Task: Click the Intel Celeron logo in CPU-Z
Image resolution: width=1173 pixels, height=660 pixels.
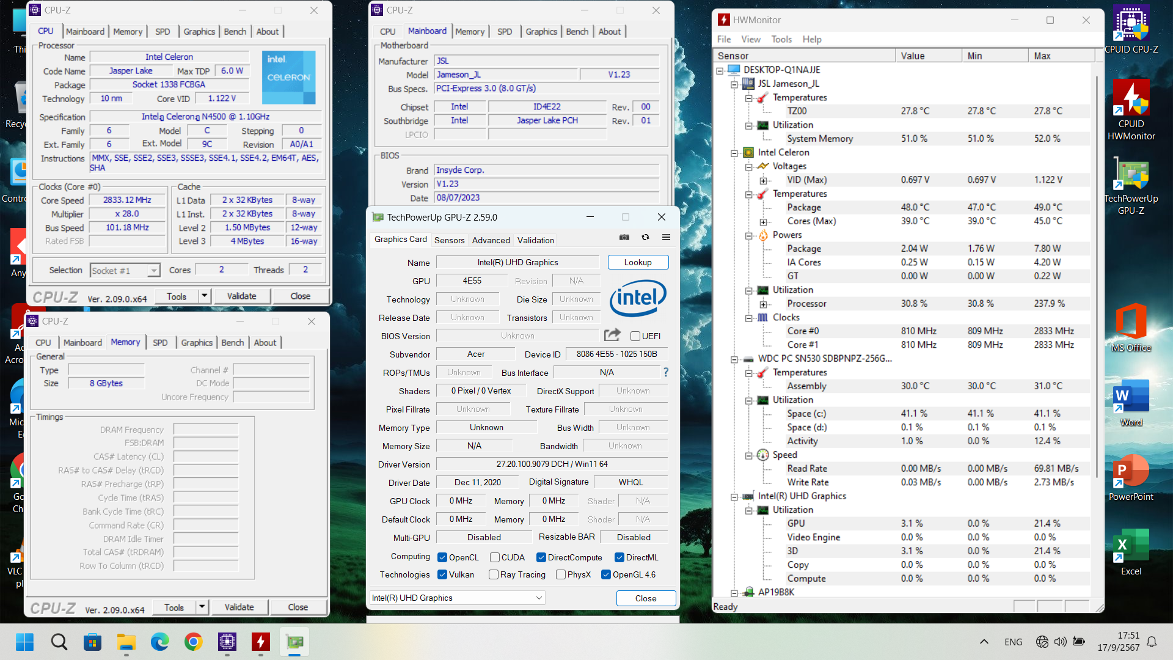Action: tap(289, 77)
